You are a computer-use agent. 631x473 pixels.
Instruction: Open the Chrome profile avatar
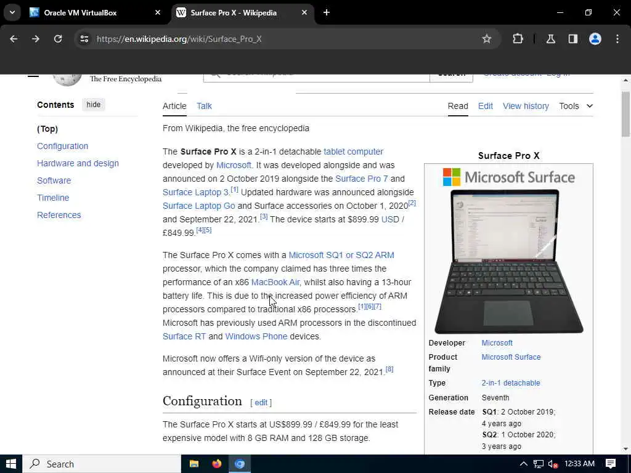(595, 39)
